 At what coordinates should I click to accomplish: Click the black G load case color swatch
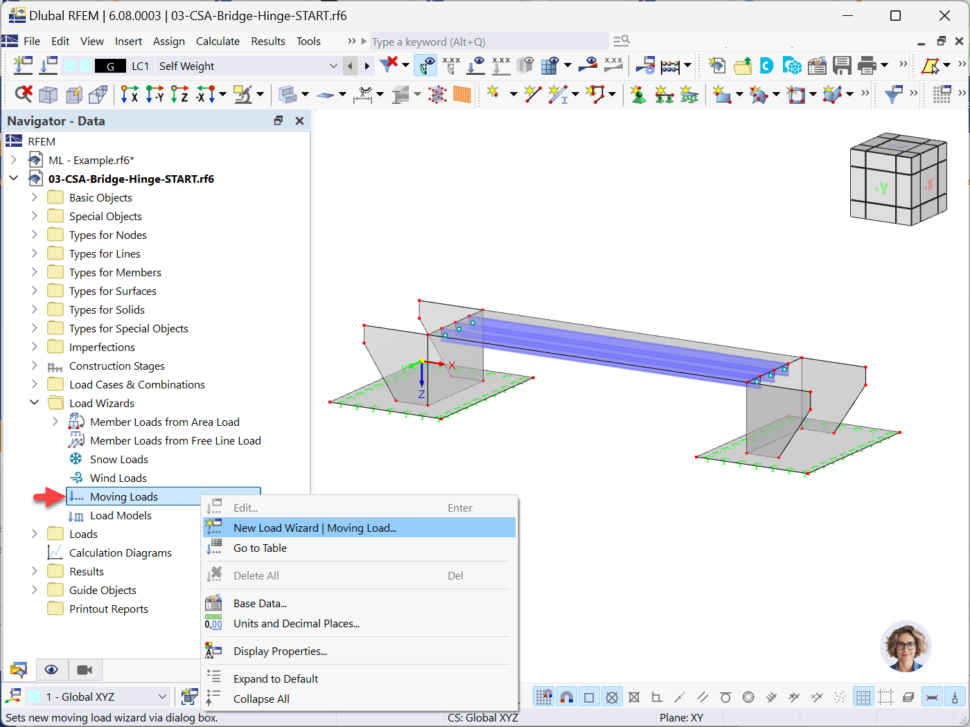pyautogui.click(x=110, y=66)
